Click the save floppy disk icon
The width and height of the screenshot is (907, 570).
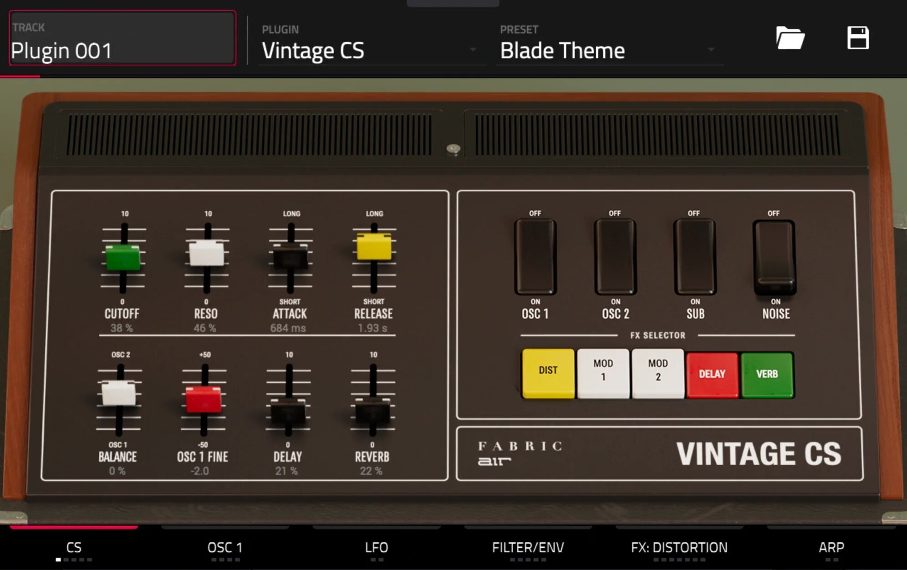point(858,38)
